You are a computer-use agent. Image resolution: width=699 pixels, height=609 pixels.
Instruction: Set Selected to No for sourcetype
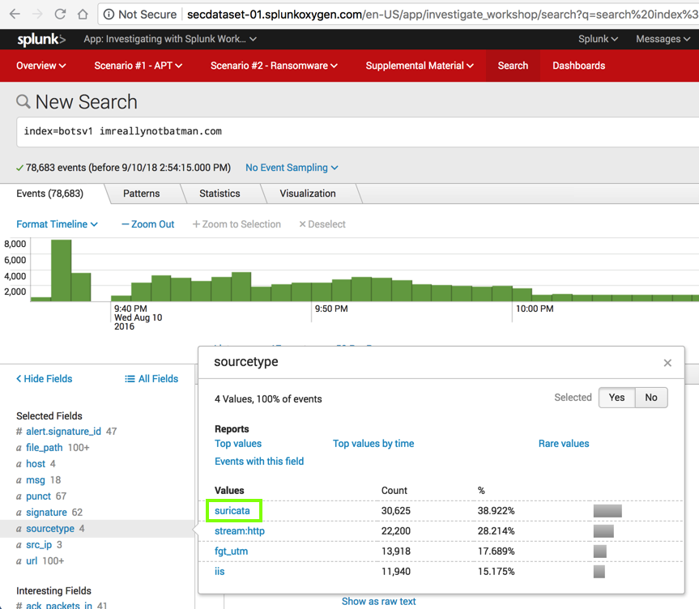pyautogui.click(x=650, y=398)
